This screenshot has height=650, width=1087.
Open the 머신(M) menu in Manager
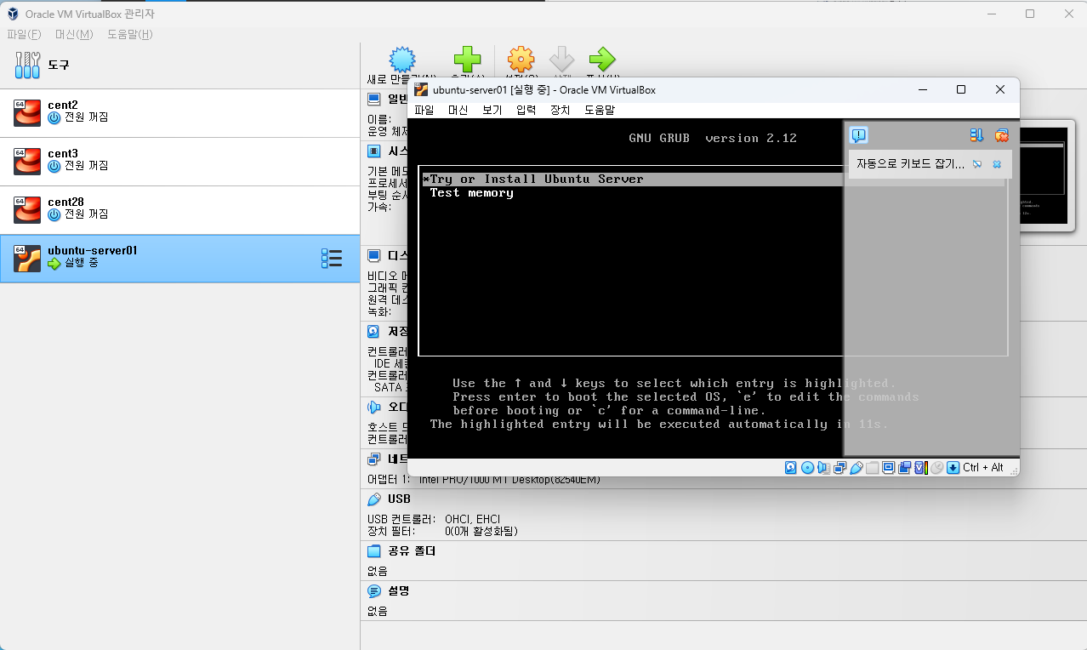point(74,34)
